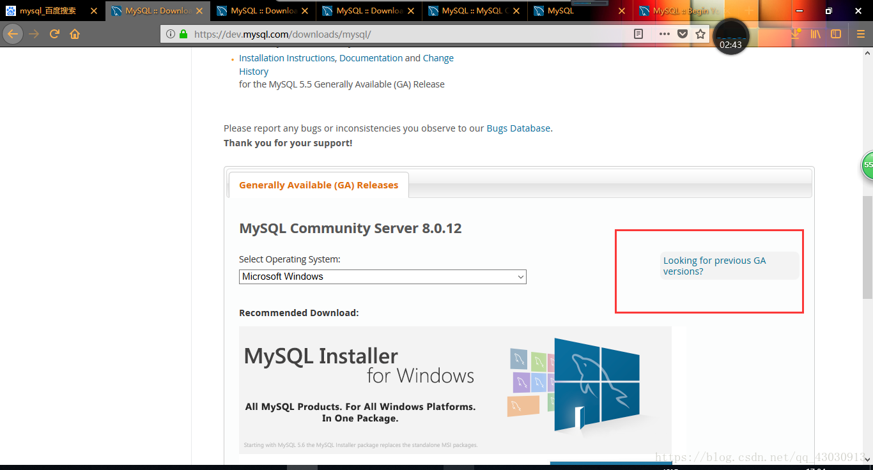Close the active MySQL :: Downloa tab

(x=199, y=11)
